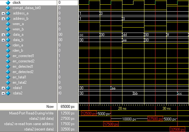Expand the rdata1 bus signal
Image resolution: width=189 pixels, height=132 pixels.
3,88
